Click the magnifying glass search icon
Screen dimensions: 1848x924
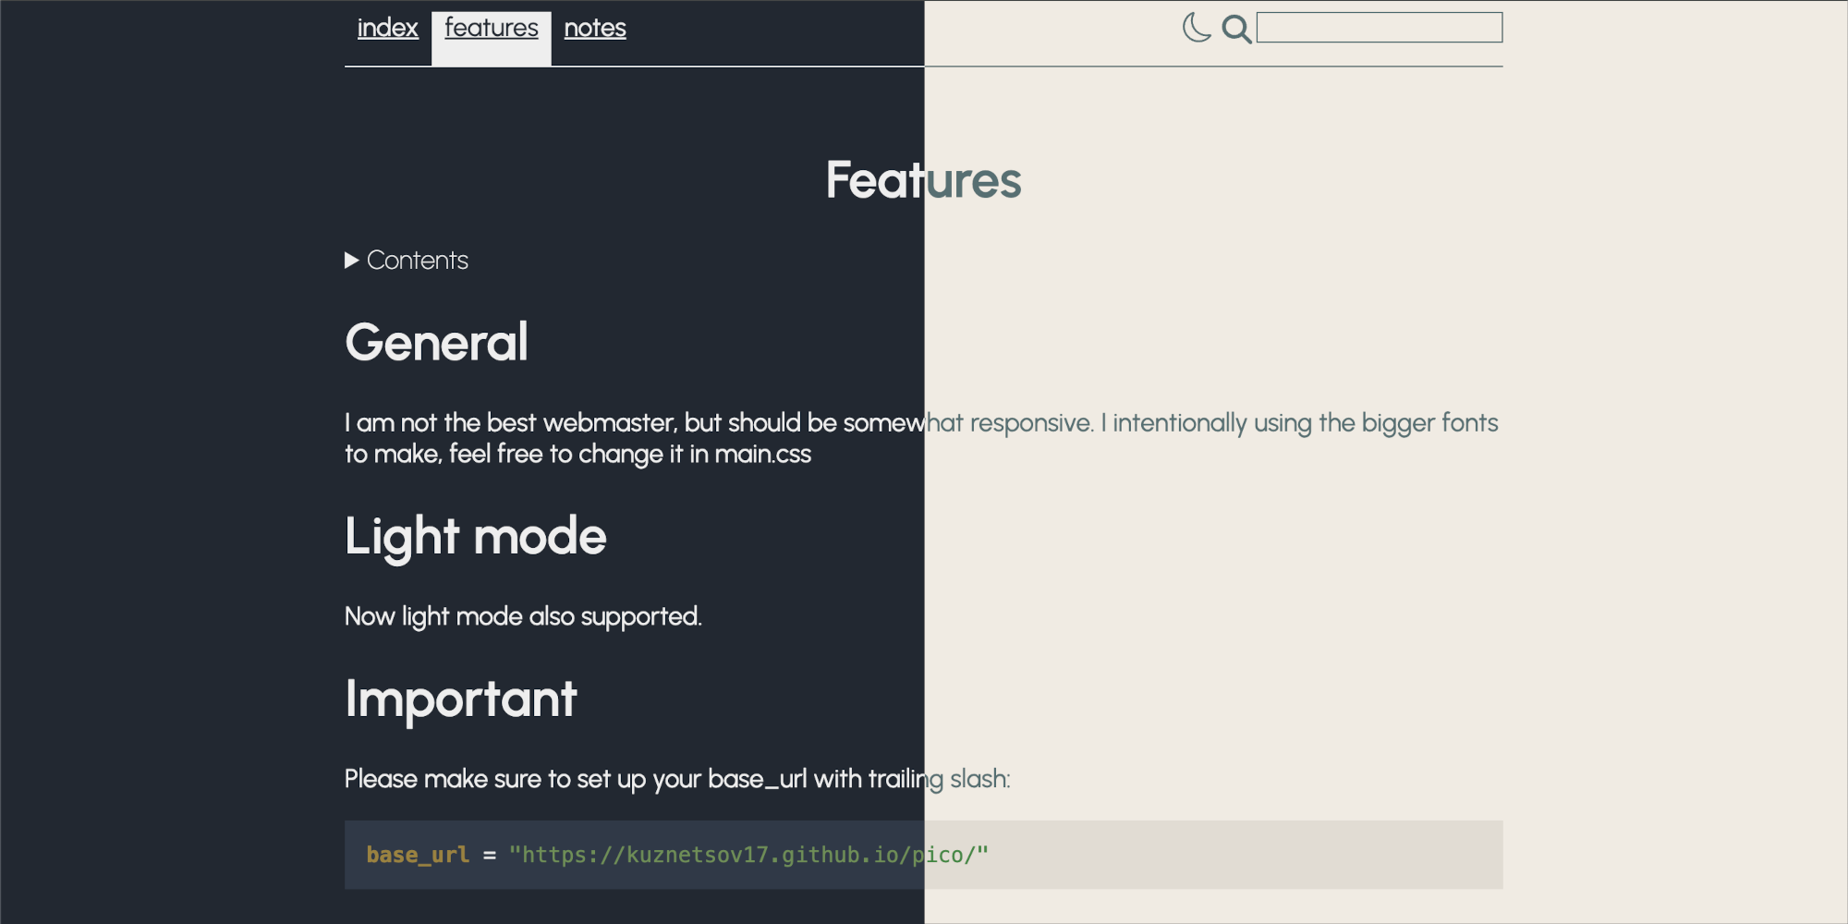[1237, 29]
